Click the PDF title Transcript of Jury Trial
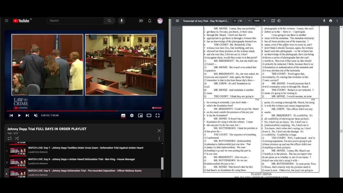Image resolution: width=343 pixels, height=193 pixels. coord(206,21)
